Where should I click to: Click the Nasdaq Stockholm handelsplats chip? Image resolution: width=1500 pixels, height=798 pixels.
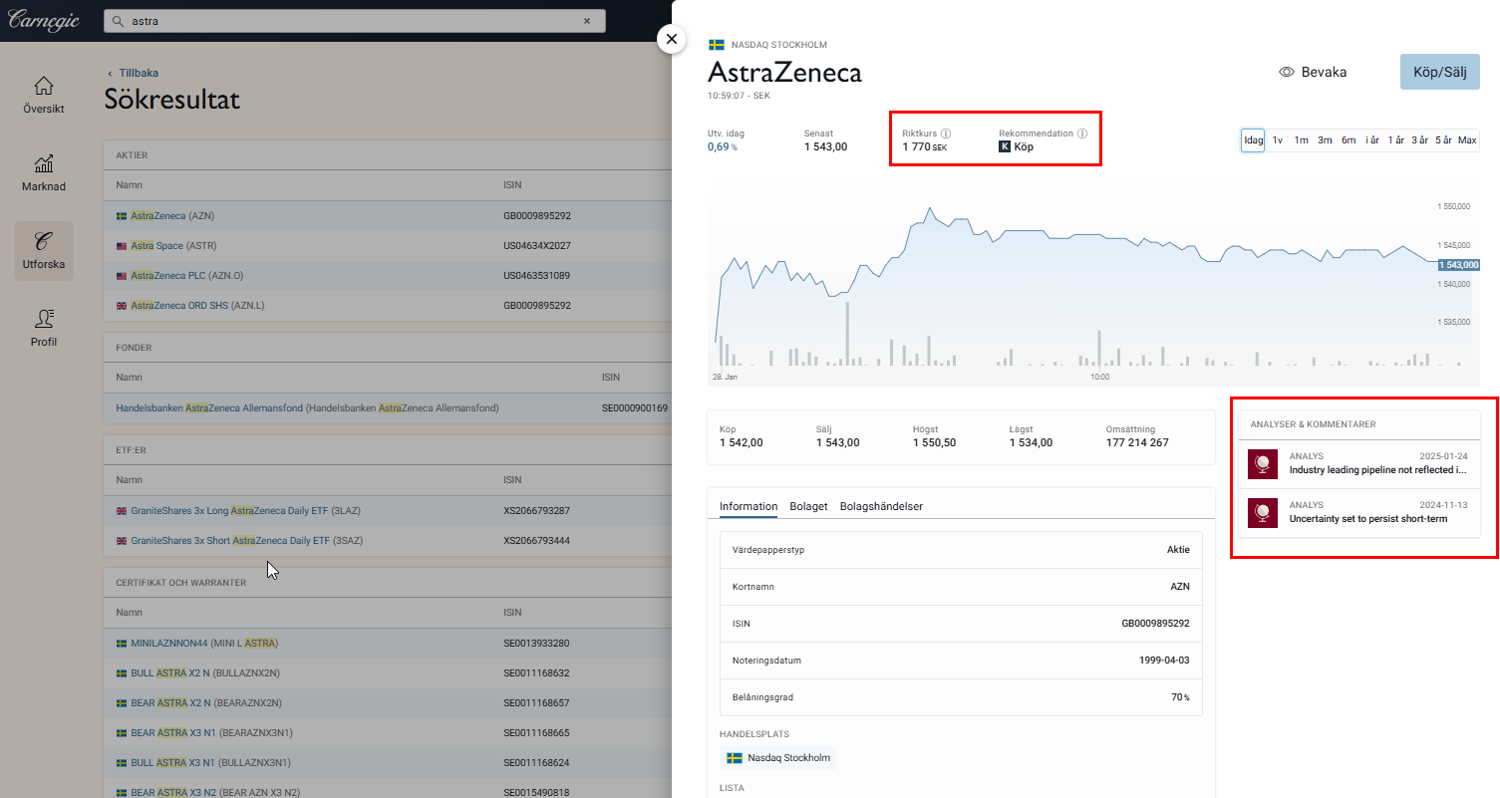777,758
